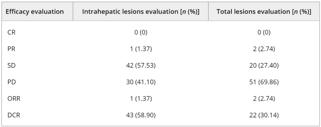Select the total lesions CR value 0 (0)

tap(264, 33)
